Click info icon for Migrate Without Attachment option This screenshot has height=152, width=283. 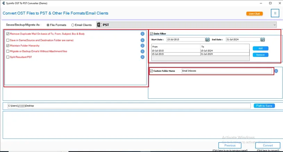tap(142, 51)
